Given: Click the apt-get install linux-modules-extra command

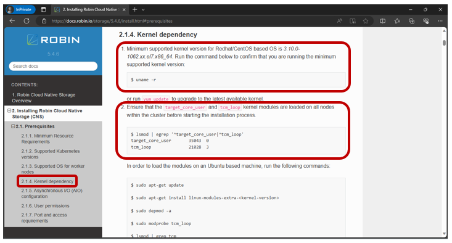Looking at the screenshot, I should [x=205, y=198].
